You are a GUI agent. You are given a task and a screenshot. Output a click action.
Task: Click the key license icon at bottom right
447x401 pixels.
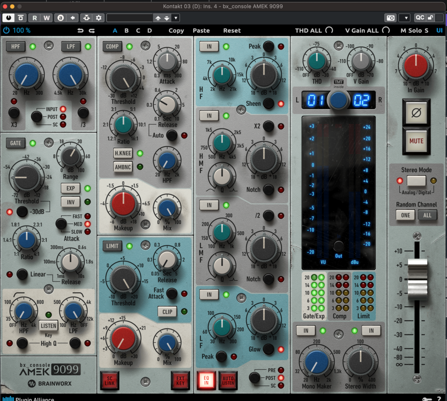click(427, 399)
